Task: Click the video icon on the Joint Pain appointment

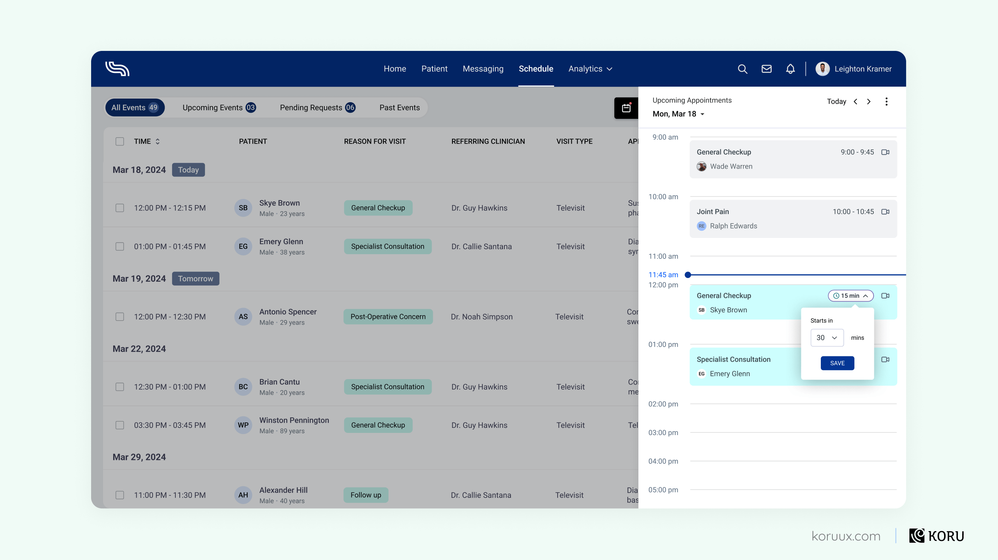Action: point(886,212)
